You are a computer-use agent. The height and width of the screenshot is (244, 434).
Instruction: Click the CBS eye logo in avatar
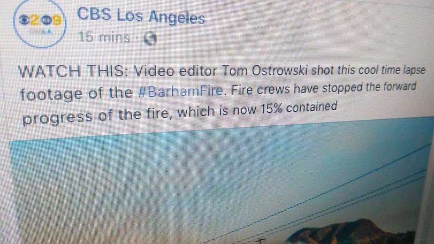point(24,20)
